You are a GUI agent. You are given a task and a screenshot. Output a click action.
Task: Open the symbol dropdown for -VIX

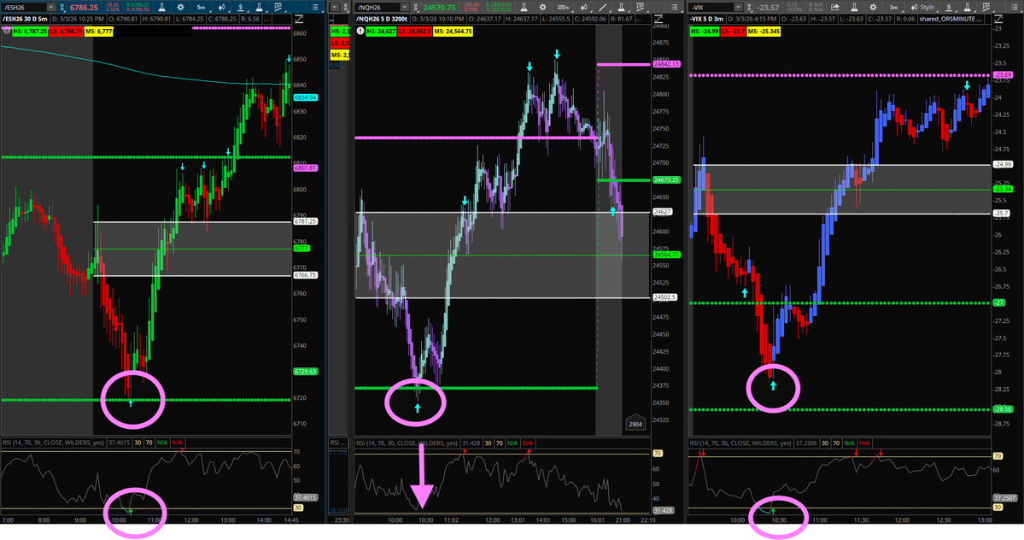(738, 7)
